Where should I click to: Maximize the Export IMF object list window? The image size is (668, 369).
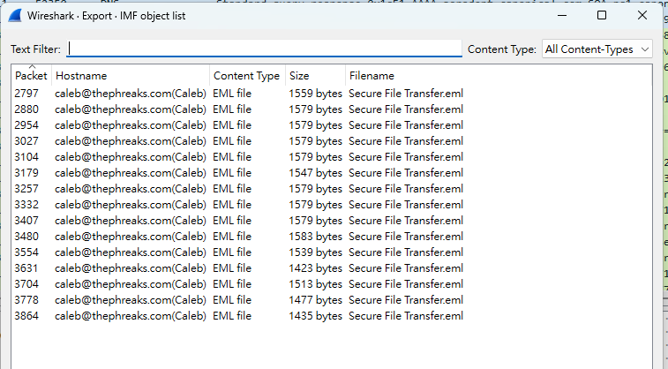tap(602, 15)
